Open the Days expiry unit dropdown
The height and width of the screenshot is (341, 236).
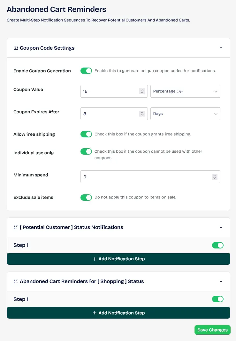click(x=185, y=114)
